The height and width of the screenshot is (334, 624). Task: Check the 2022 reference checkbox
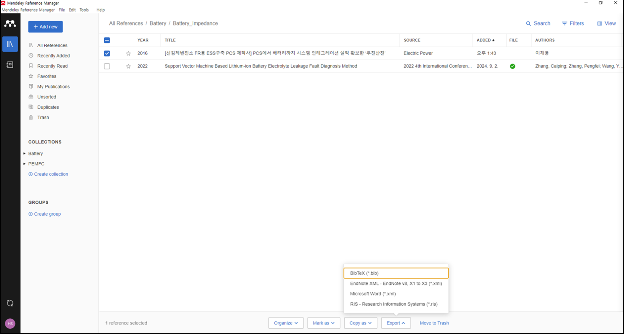pyautogui.click(x=107, y=66)
